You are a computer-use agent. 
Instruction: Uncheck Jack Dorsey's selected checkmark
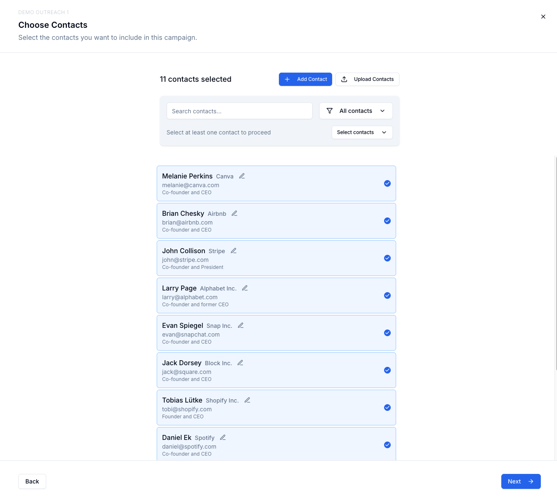(387, 370)
